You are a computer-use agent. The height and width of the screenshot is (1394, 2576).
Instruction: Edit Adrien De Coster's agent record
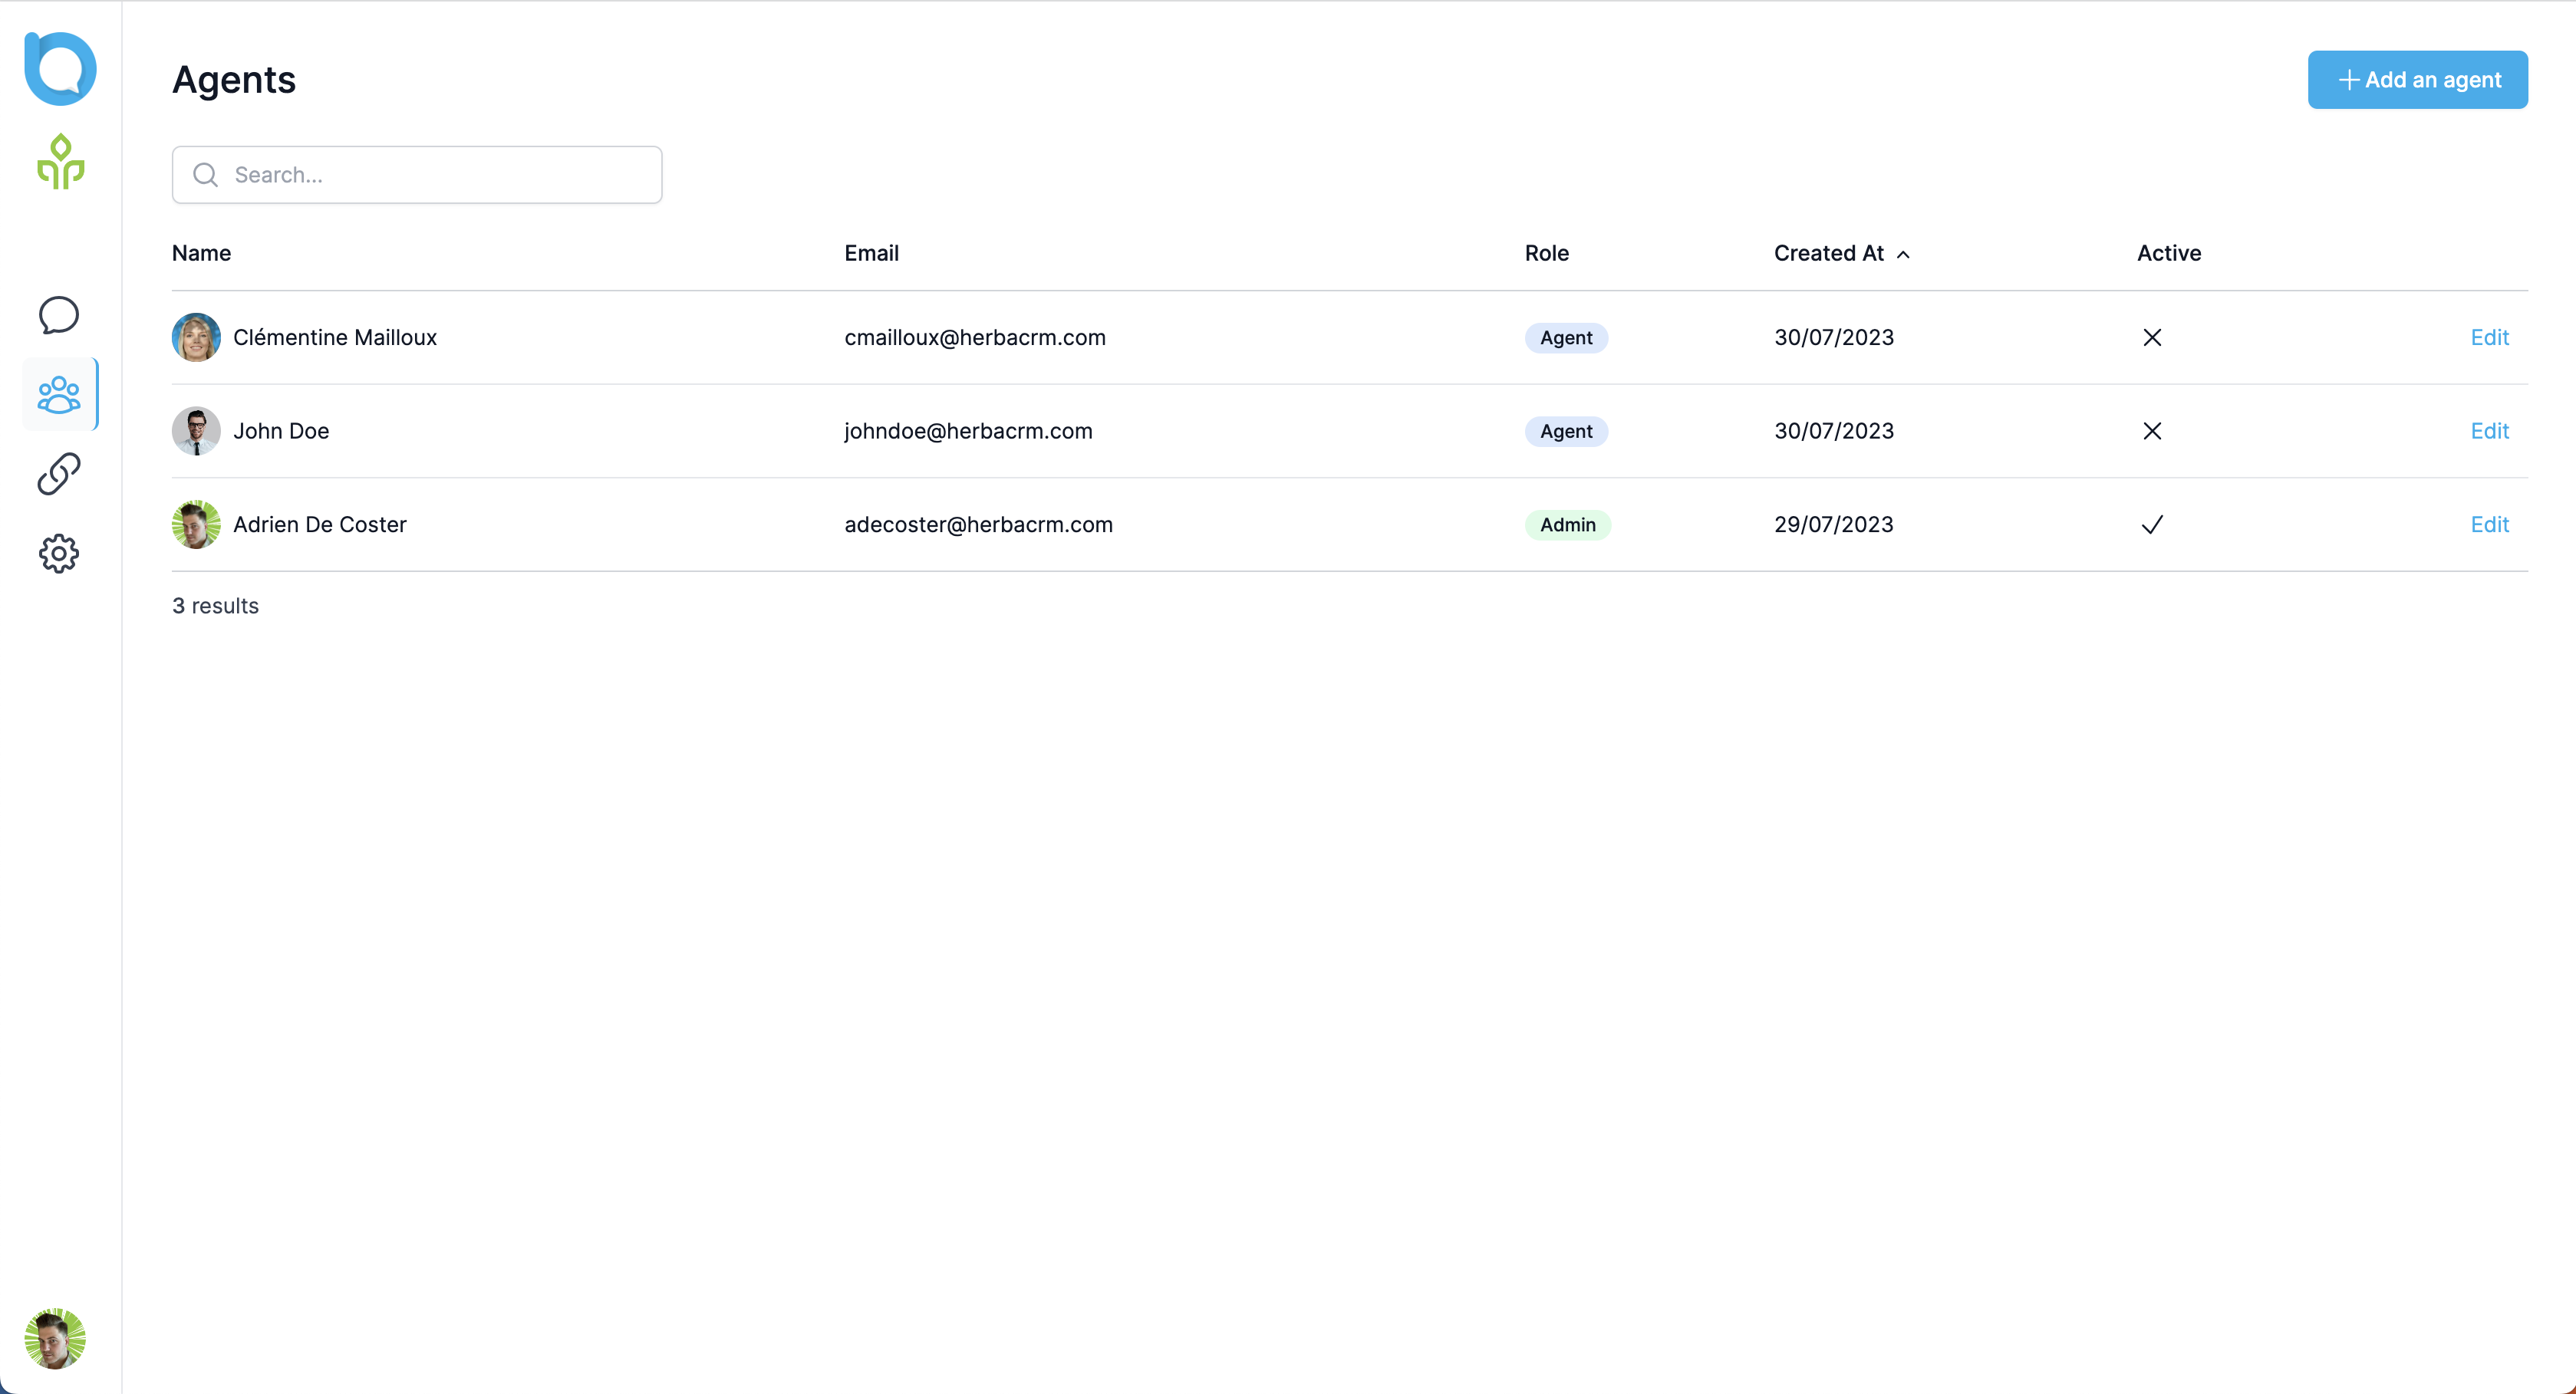click(2489, 524)
